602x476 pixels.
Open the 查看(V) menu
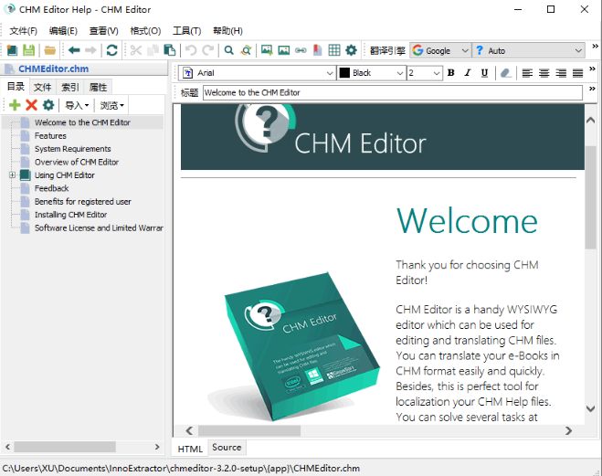(103, 31)
